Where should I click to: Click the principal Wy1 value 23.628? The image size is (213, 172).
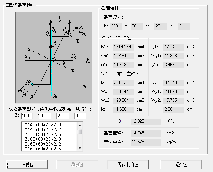click(174, 91)
